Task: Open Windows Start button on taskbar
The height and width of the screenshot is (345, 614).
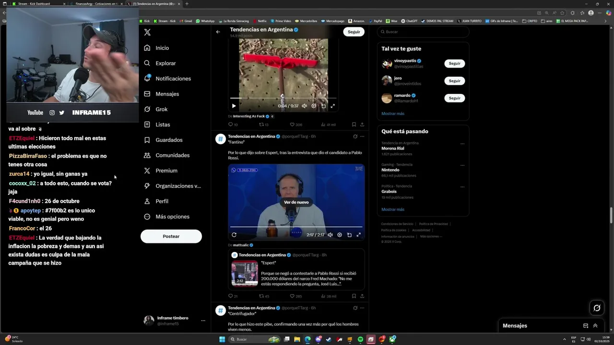Action: (222, 339)
